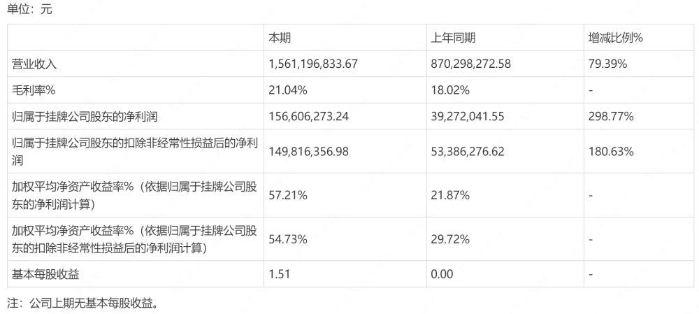The image size is (699, 314).
Task: Click the value 149,816,356.98
Action: pos(308,151)
